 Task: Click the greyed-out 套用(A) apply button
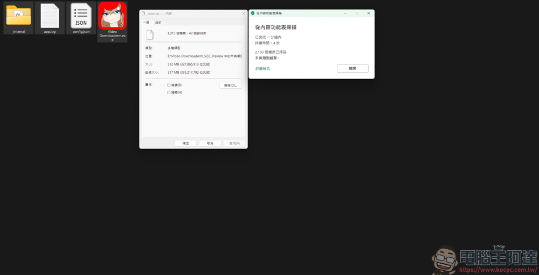click(x=234, y=143)
